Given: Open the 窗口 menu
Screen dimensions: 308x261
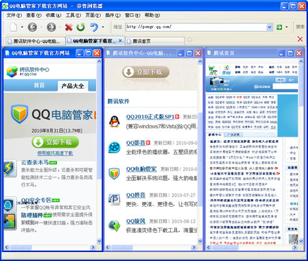Looking at the screenshot, I should tap(132, 15).
